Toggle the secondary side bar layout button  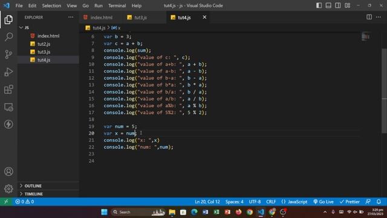pyautogui.click(x=337, y=5)
